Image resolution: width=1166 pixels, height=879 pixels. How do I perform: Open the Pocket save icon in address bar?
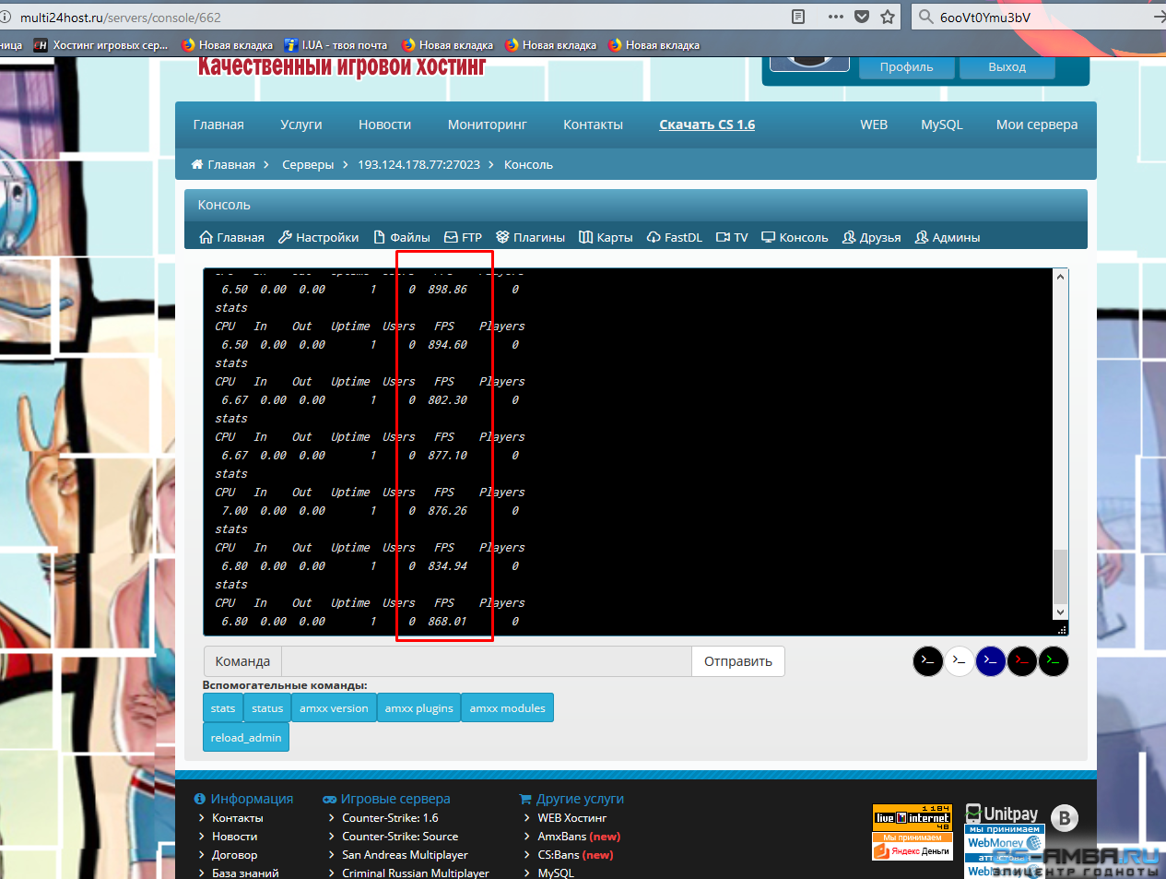tap(862, 17)
